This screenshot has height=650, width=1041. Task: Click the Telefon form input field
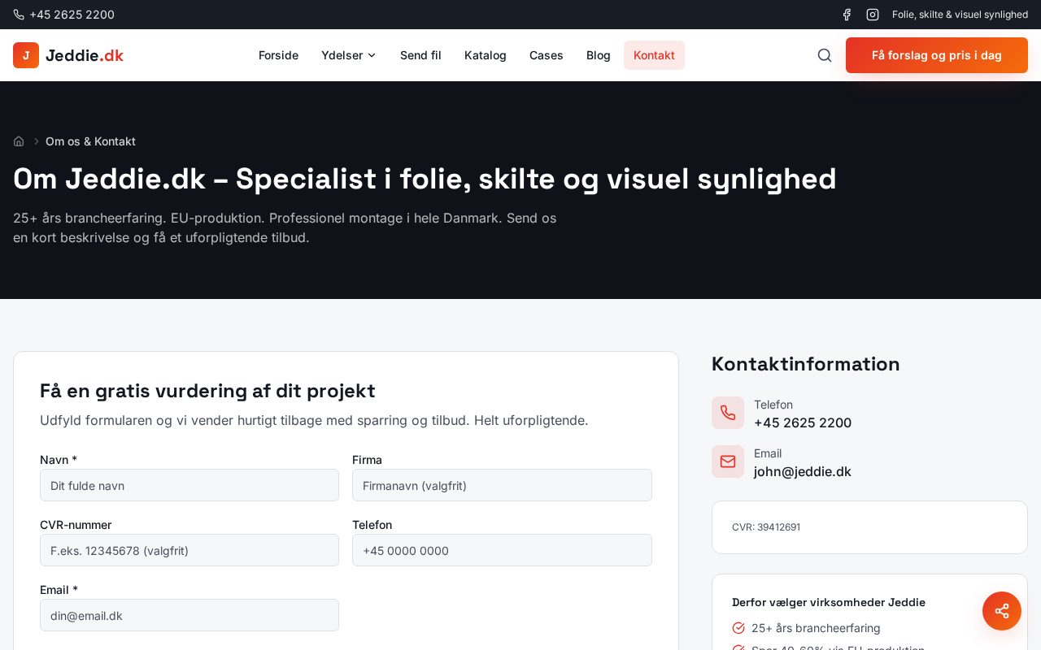point(502,550)
